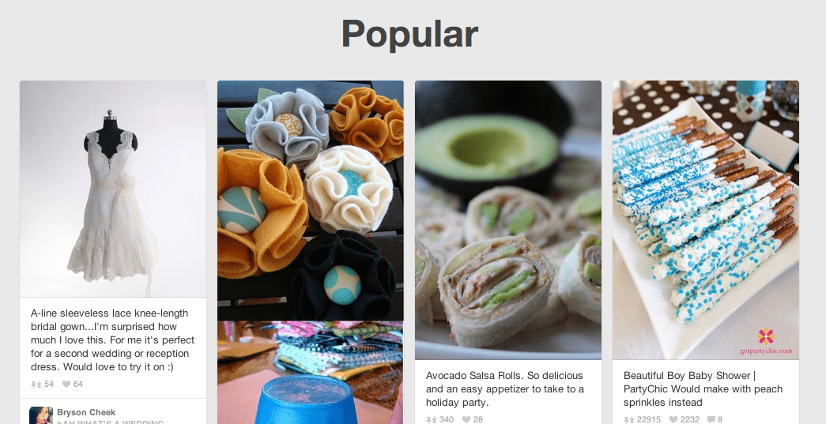Image resolution: width=826 pixels, height=424 pixels.
Task: Click the A-line sleeveless lace gown description
Action: [113, 340]
